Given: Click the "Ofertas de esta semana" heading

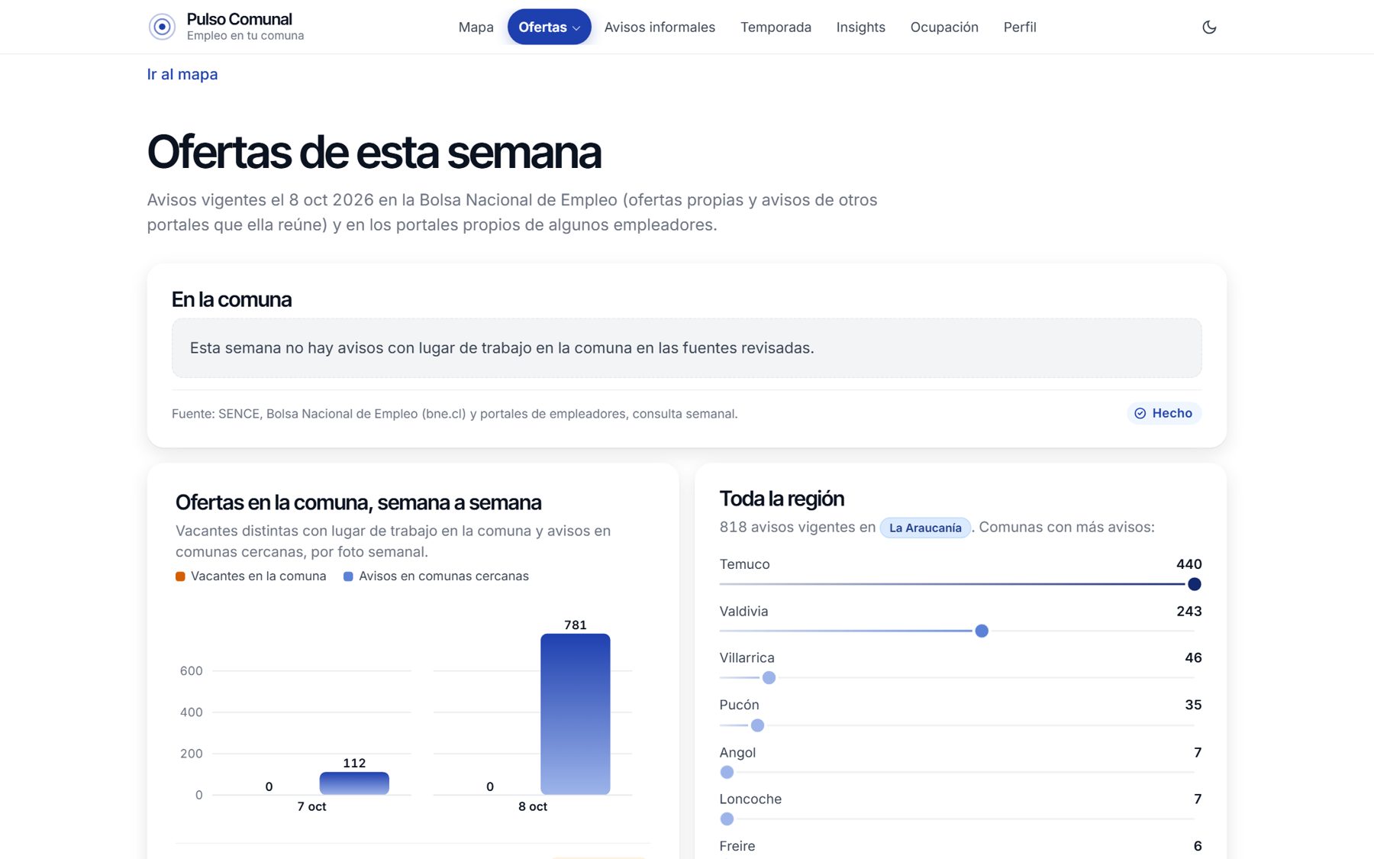Looking at the screenshot, I should (x=374, y=152).
